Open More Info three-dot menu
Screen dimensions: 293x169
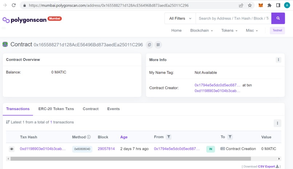[278, 60]
